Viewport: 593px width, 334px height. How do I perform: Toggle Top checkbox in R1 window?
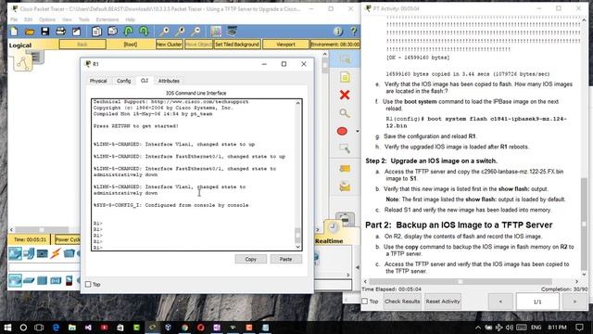point(88,285)
